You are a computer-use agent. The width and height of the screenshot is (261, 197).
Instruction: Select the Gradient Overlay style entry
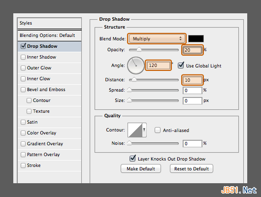[49, 144]
